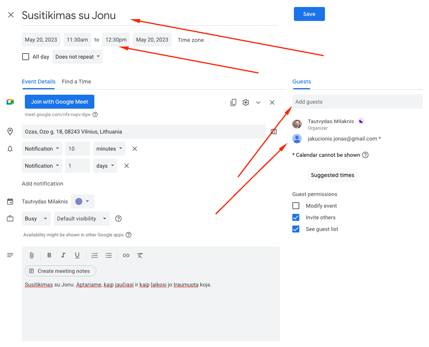
Task: Toggle underline formatting in description
Action: point(77,255)
